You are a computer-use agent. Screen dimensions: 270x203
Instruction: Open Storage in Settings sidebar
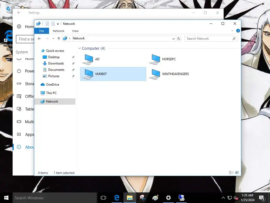[x=25, y=84]
